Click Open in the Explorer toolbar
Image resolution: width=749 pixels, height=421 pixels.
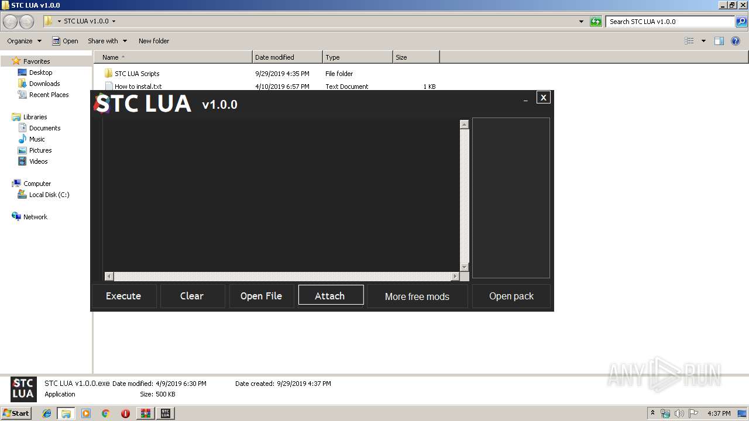point(65,41)
